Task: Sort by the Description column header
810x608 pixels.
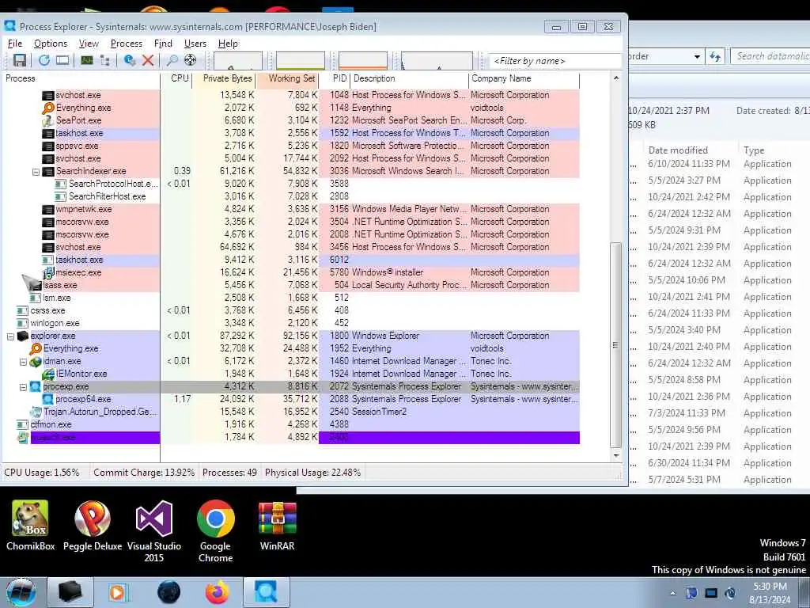Action: (409, 78)
